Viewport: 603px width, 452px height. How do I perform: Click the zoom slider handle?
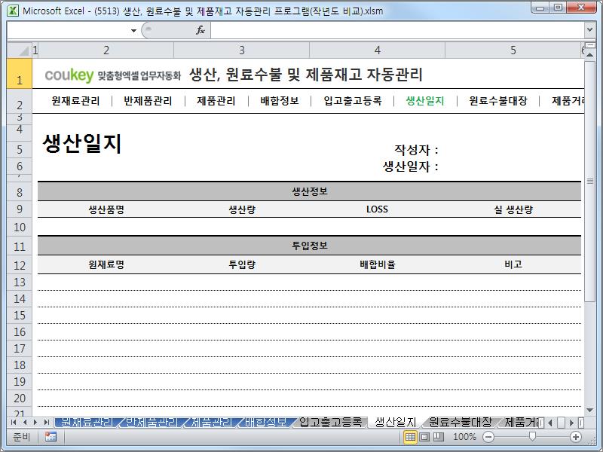click(x=532, y=436)
